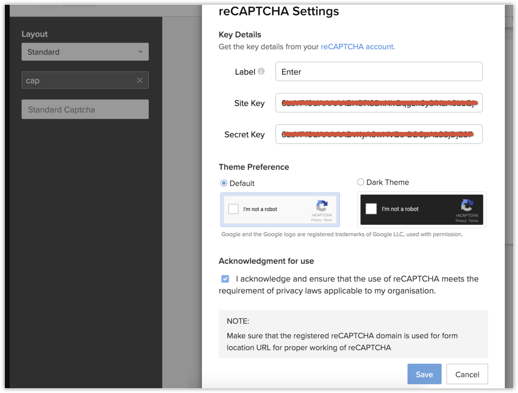Click the Default theme preview thumbnail
Viewport: 518px width, 393px height.
(x=280, y=209)
